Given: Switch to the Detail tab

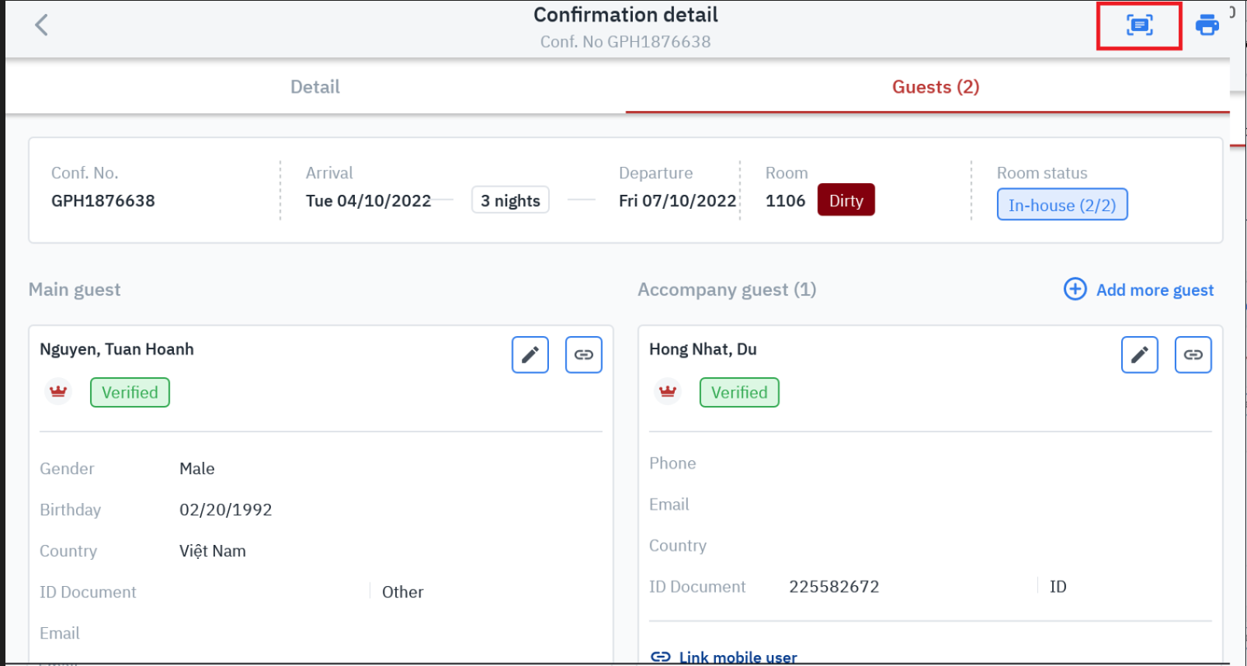Looking at the screenshot, I should (x=315, y=87).
